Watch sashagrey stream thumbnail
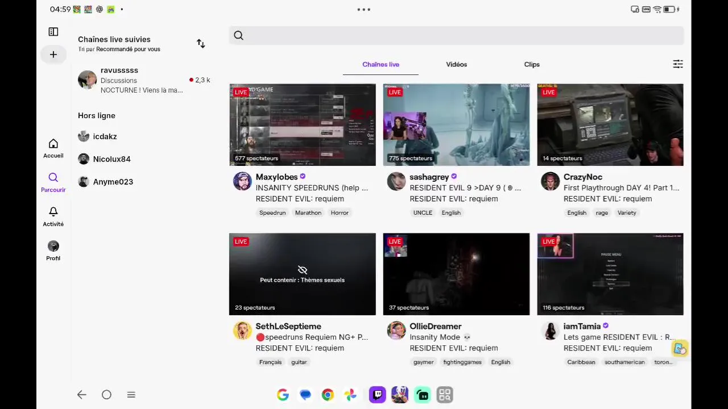This screenshot has height=409, width=728. [456, 125]
